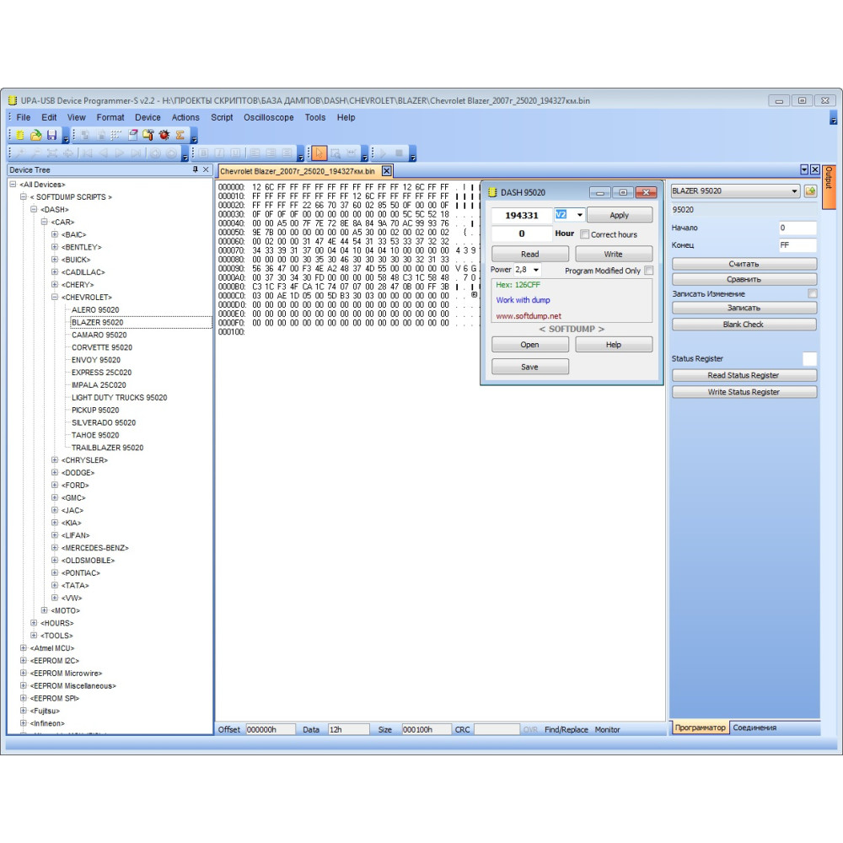Click Find/Replace in the status bar
843x843 pixels.
point(566,729)
